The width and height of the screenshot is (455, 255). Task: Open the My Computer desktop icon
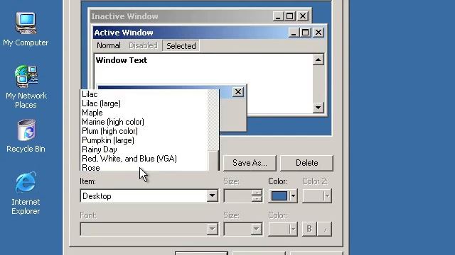[x=26, y=29]
